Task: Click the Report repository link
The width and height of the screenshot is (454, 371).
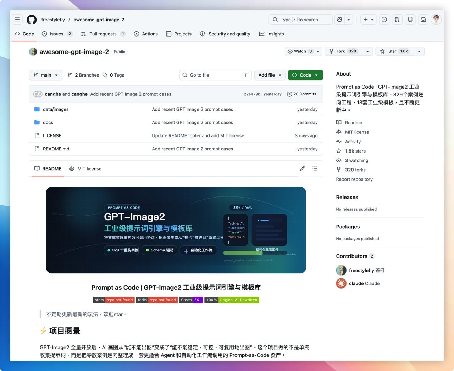Action: (354, 179)
